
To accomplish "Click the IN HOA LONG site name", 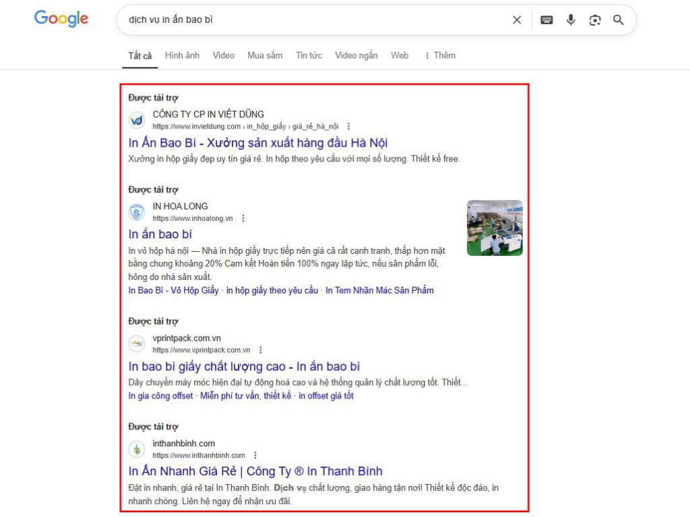I will (180, 206).
